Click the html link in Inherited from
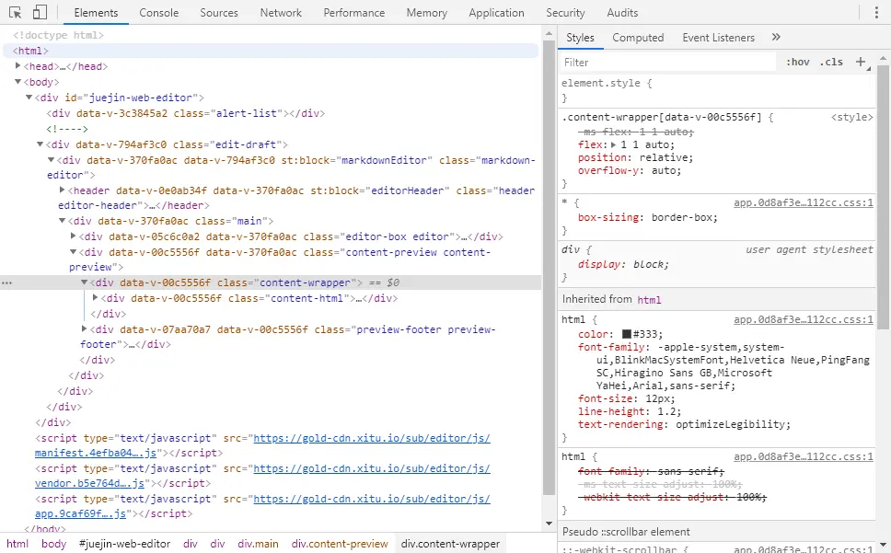 click(649, 300)
